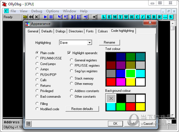This screenshot has width=179, height=132.
Task: Show Executable modules via E button
Action: point(109,17)
